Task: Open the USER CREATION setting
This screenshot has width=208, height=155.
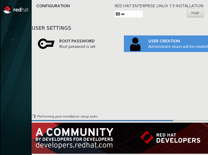Action: pos(166,44)
